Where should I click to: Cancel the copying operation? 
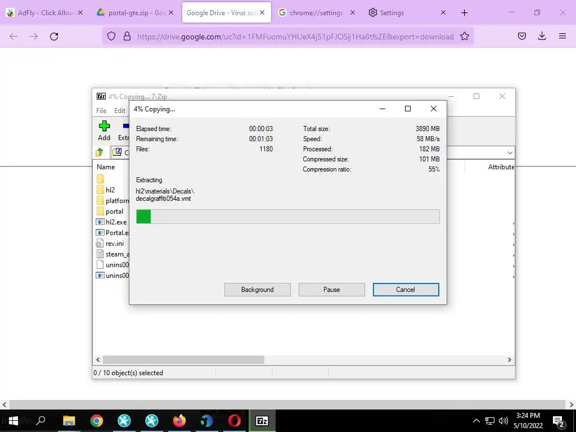pyautogui.click(x=406, y=290)
